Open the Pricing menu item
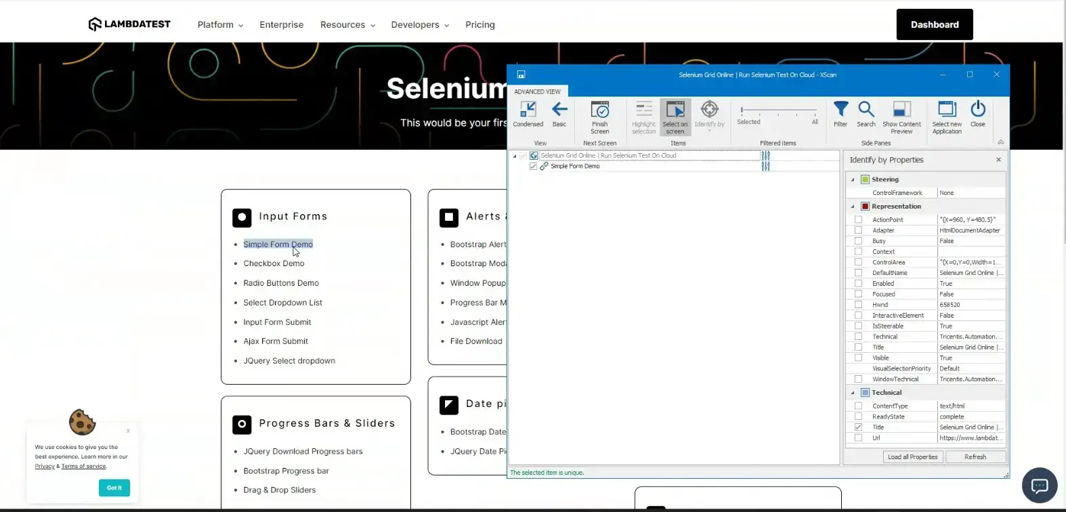Image resolution: width=1066 pixels, height=512 pixels. click(x=480, y=25)
